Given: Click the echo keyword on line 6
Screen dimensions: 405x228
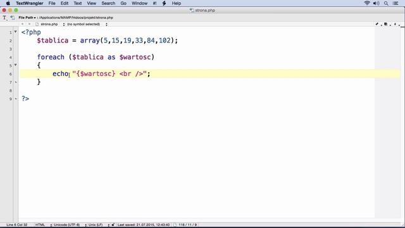Looking at the screenshot, I should [x=60, y=73].
